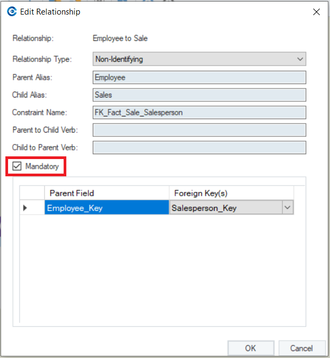Image resolution: width=330 pixels, height=358 pixels.
Task: Confirm changes with the OK button
Action: pyautogui.click(x=251, y=348)
